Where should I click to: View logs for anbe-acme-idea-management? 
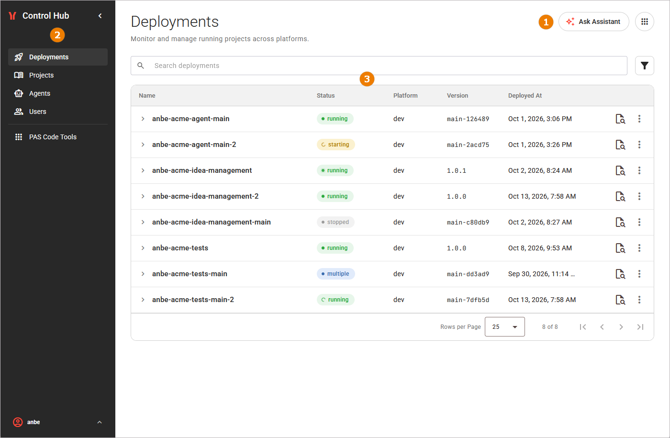point(620,170)
